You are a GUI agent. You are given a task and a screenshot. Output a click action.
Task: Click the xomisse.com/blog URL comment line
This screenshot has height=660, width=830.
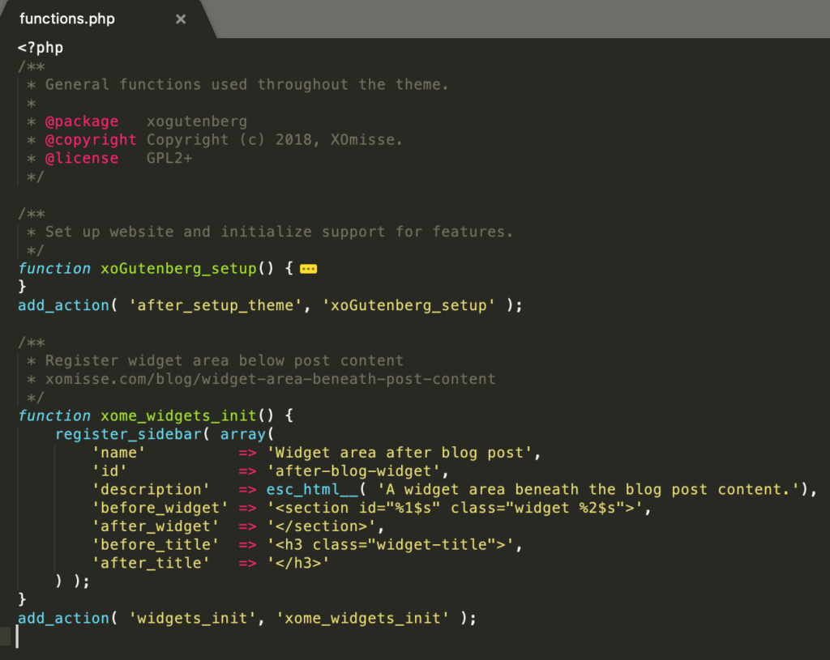(270, 379)
